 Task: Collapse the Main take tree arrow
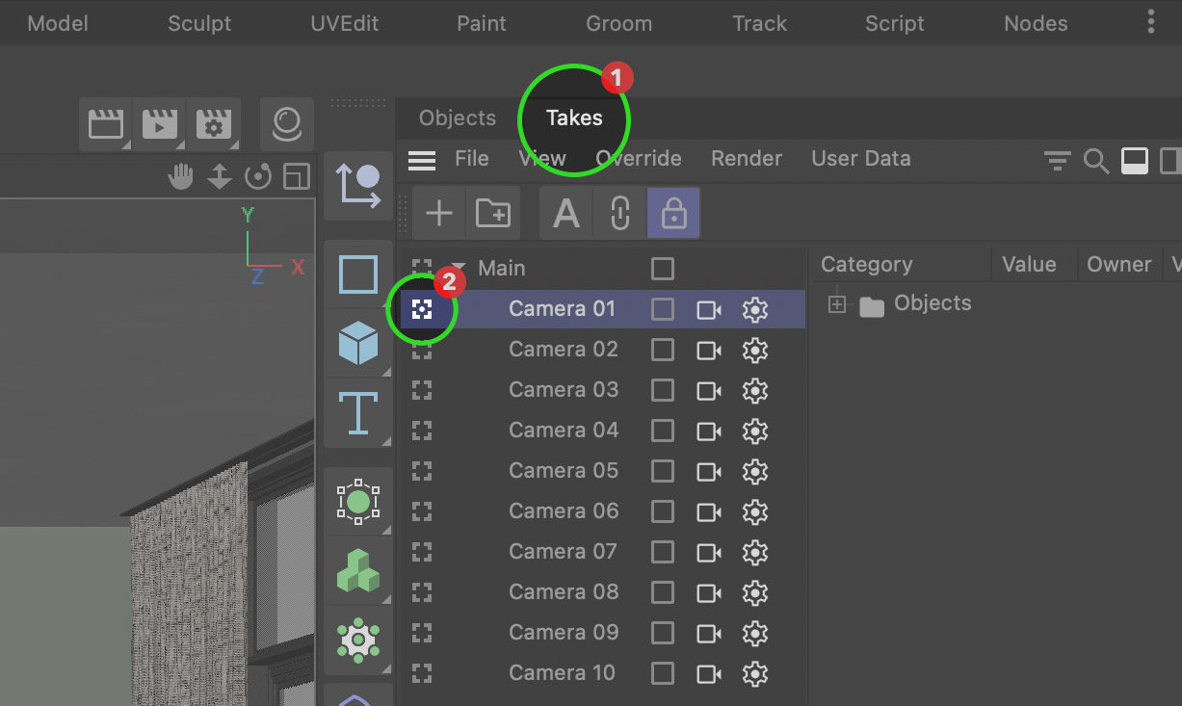[x=459, y=268]
